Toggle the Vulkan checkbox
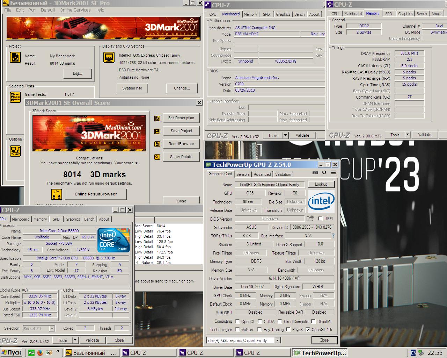The height and width of the screenshot is (358, 447). 237,329
